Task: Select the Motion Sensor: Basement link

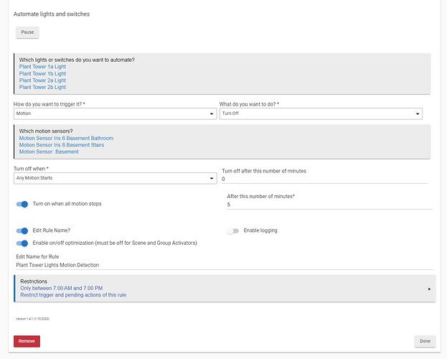Action: coord(49,152)
